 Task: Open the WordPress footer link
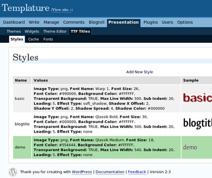[x=82, y=172]
